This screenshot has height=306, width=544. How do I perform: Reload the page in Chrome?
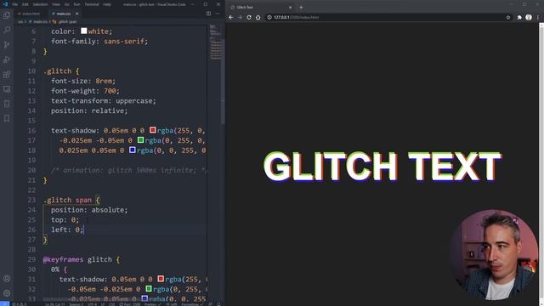pos(249,17)
